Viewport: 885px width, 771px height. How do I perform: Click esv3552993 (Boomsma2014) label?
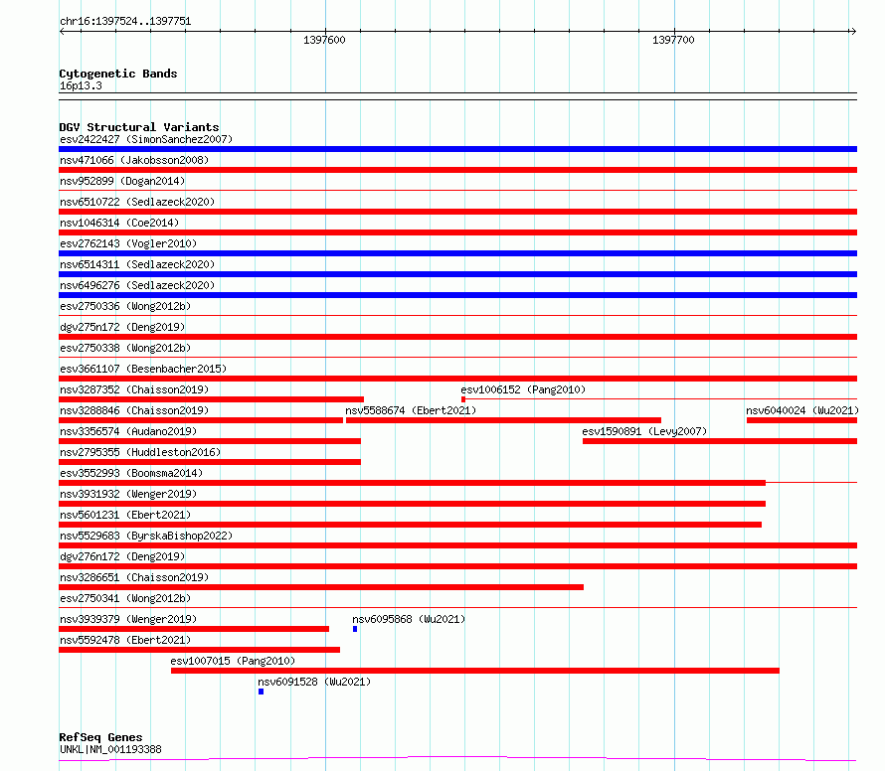tap(131, 473)
